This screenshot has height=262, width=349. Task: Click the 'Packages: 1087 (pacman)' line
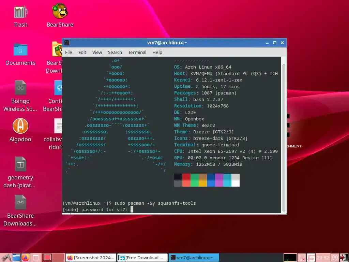206,93
